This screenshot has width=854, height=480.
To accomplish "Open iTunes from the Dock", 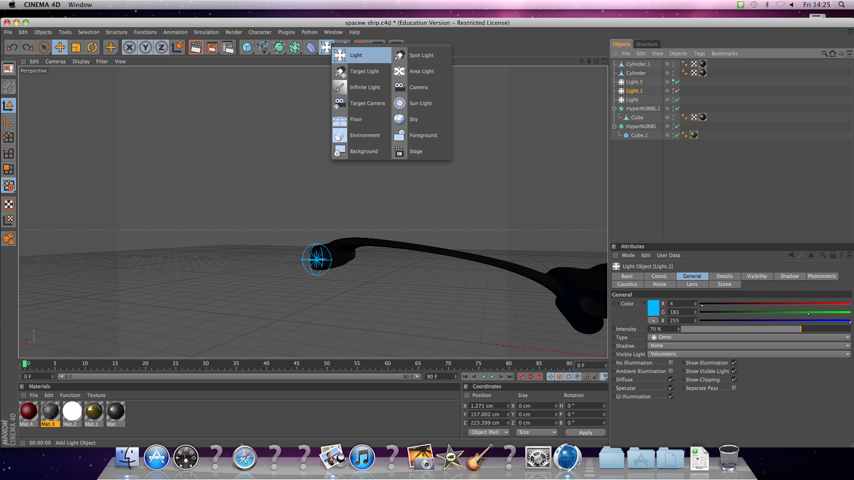I will pyautogui.click(x=362, y=457).
